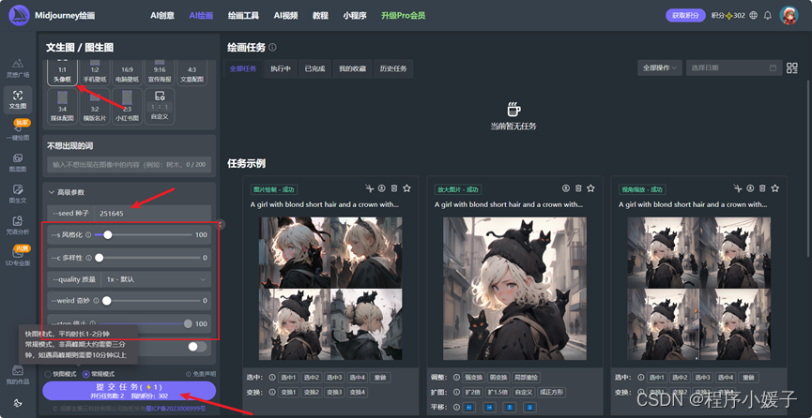Click the language globe icon
The width and height of the screenshot is (812, 418).
(754, 16)
